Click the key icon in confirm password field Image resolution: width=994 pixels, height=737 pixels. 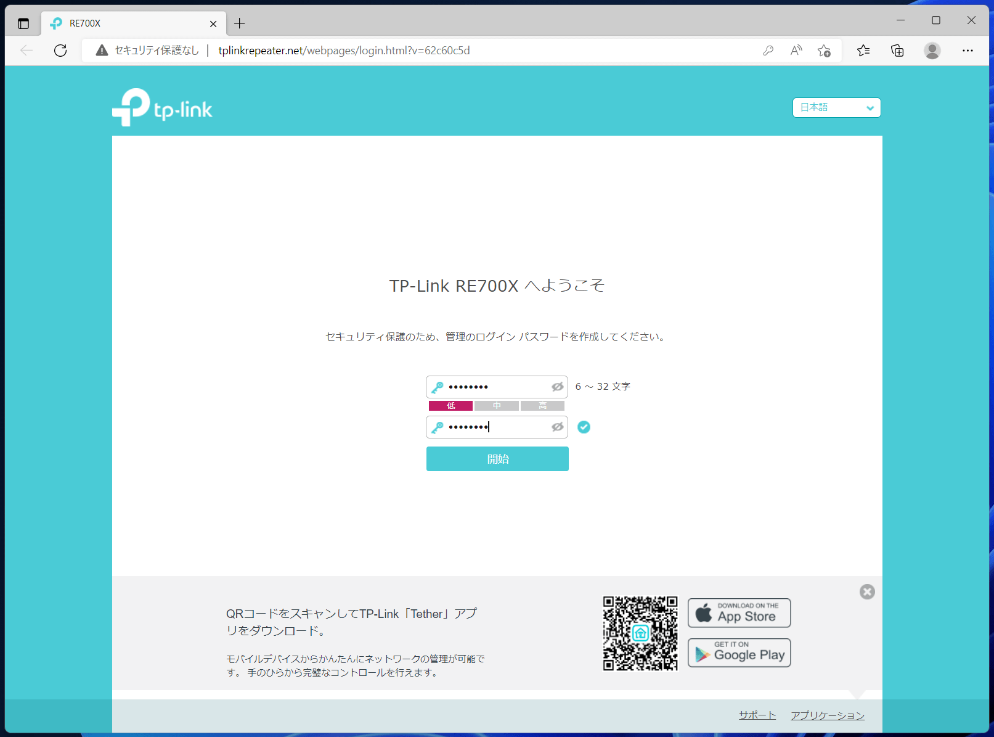[437, 427]
